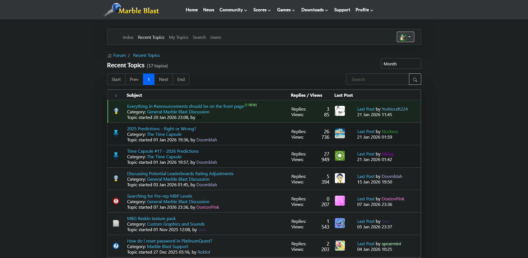Click the red exclamation icon beside Pre-rep MBP topic
528x258 pixels.
(116, 201)
